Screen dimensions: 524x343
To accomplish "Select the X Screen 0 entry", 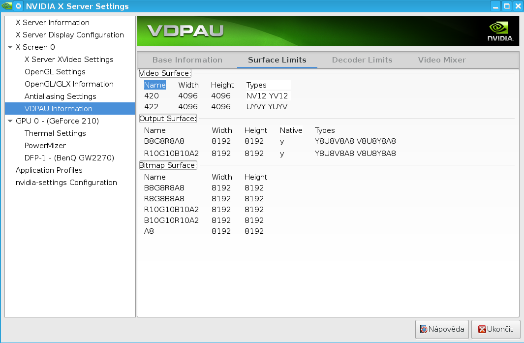I will pyautogui.click(x=35, y=47).
